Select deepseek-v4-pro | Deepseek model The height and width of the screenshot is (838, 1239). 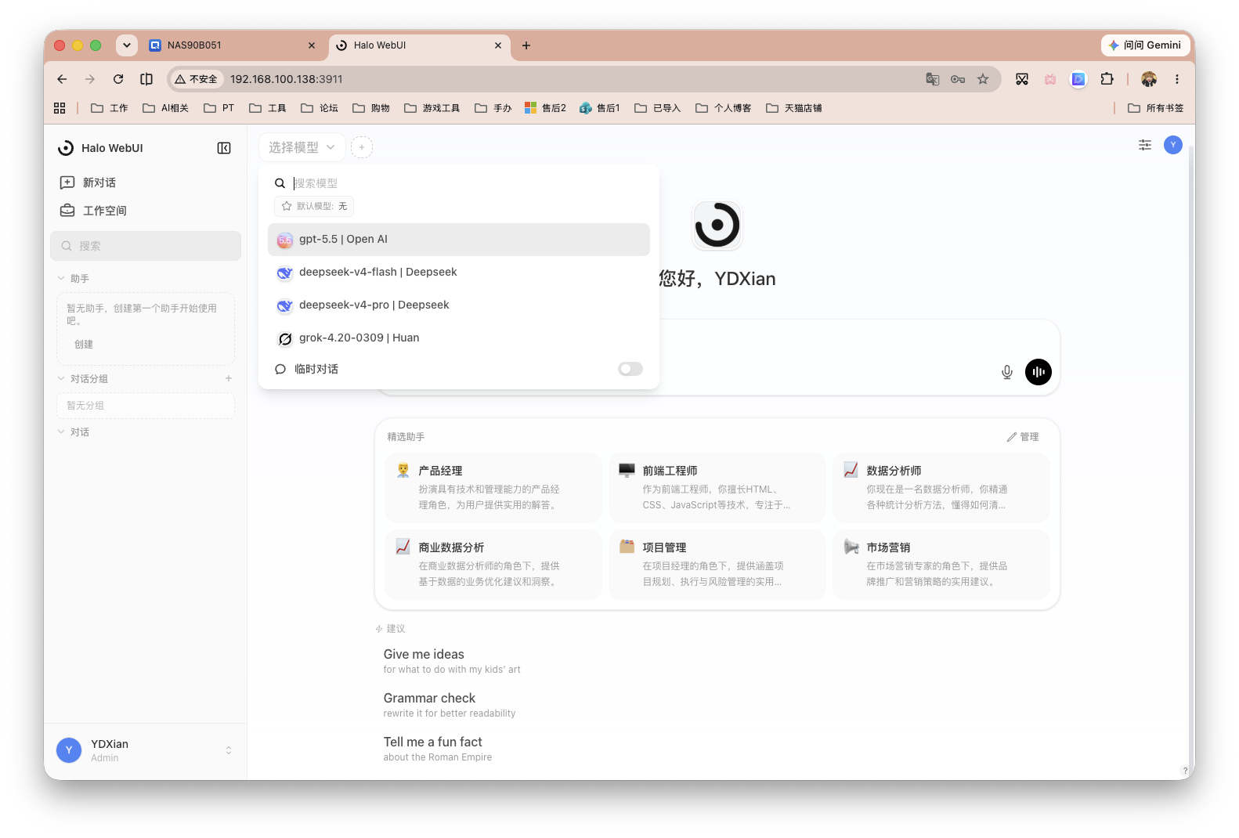tap(459, 305)
